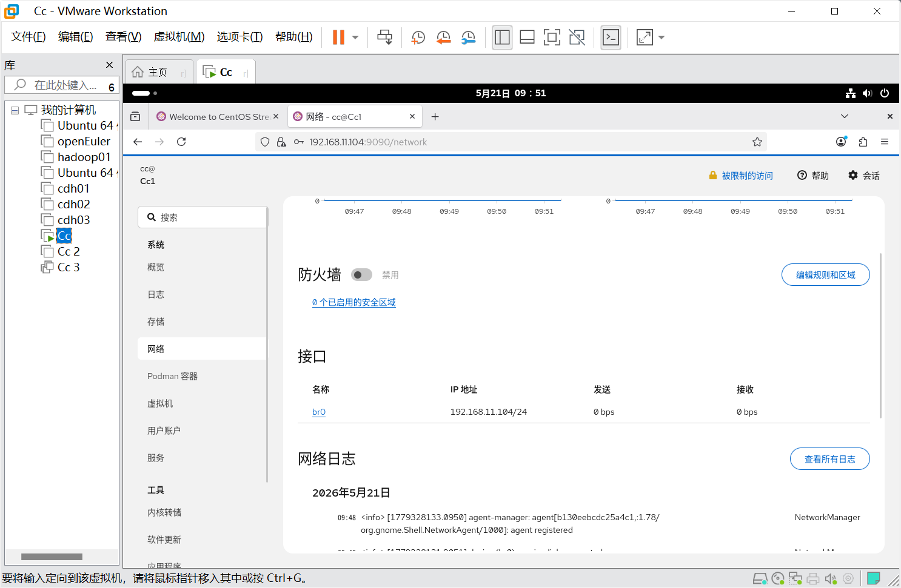Screen dimensions: 901x588
Task: Open the list all tabs dropdown
Action: 845,116
